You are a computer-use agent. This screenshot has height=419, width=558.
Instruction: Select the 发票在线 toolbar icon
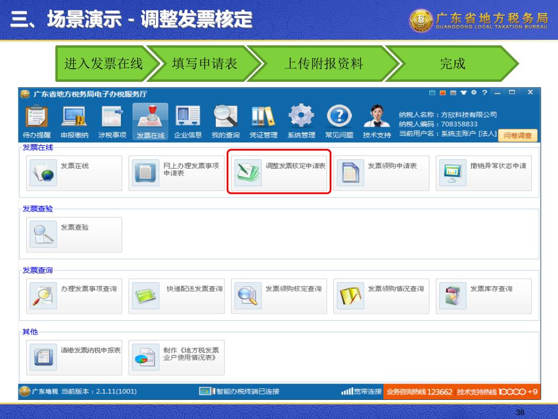150,122
